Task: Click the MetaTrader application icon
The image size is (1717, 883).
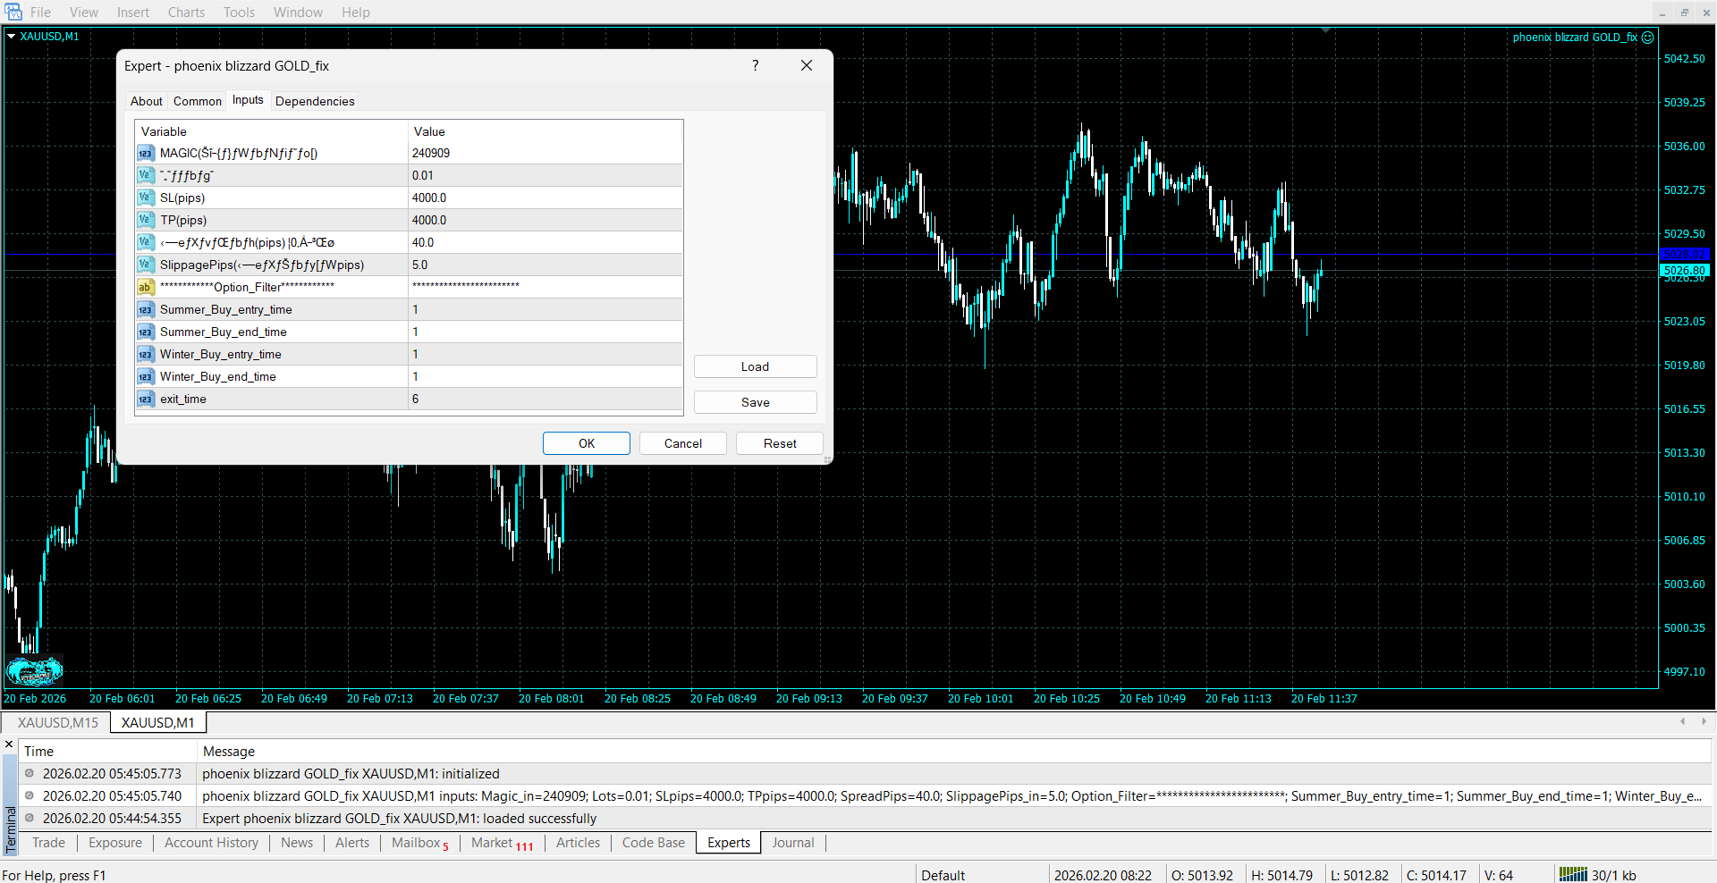Action: [x=13, y=12]
